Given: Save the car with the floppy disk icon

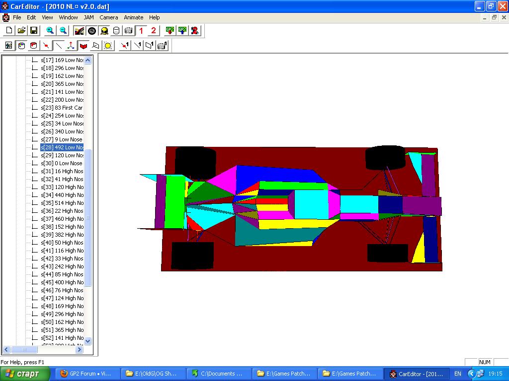Looking at the screenshot, I should (x=34, y=31).
